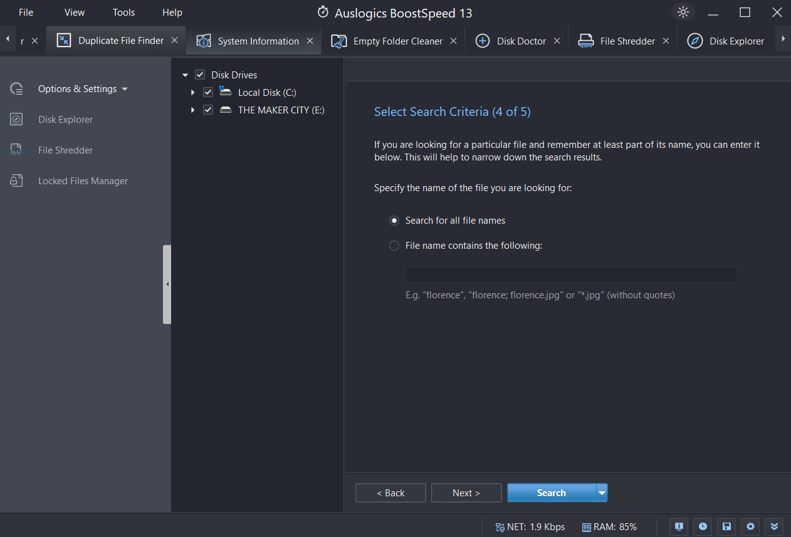The height and width of the screenshot is (537, 791).
Task: Close the File Shredder tab
Action: point(666,41)
